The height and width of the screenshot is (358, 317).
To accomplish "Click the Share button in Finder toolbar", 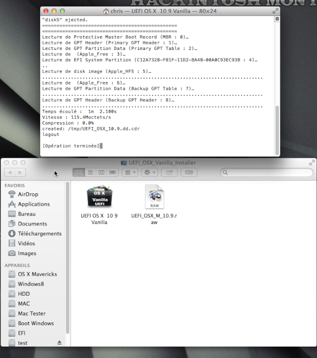I will point(169,173).
